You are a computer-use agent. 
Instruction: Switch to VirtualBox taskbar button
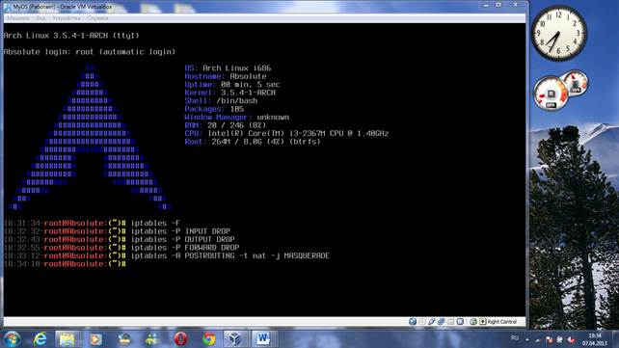(235, 339)
